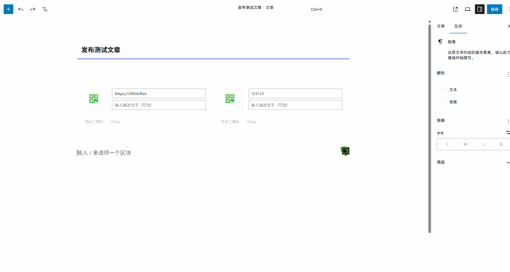
Task: Toggle custom size for 字号
Action: 508,133
